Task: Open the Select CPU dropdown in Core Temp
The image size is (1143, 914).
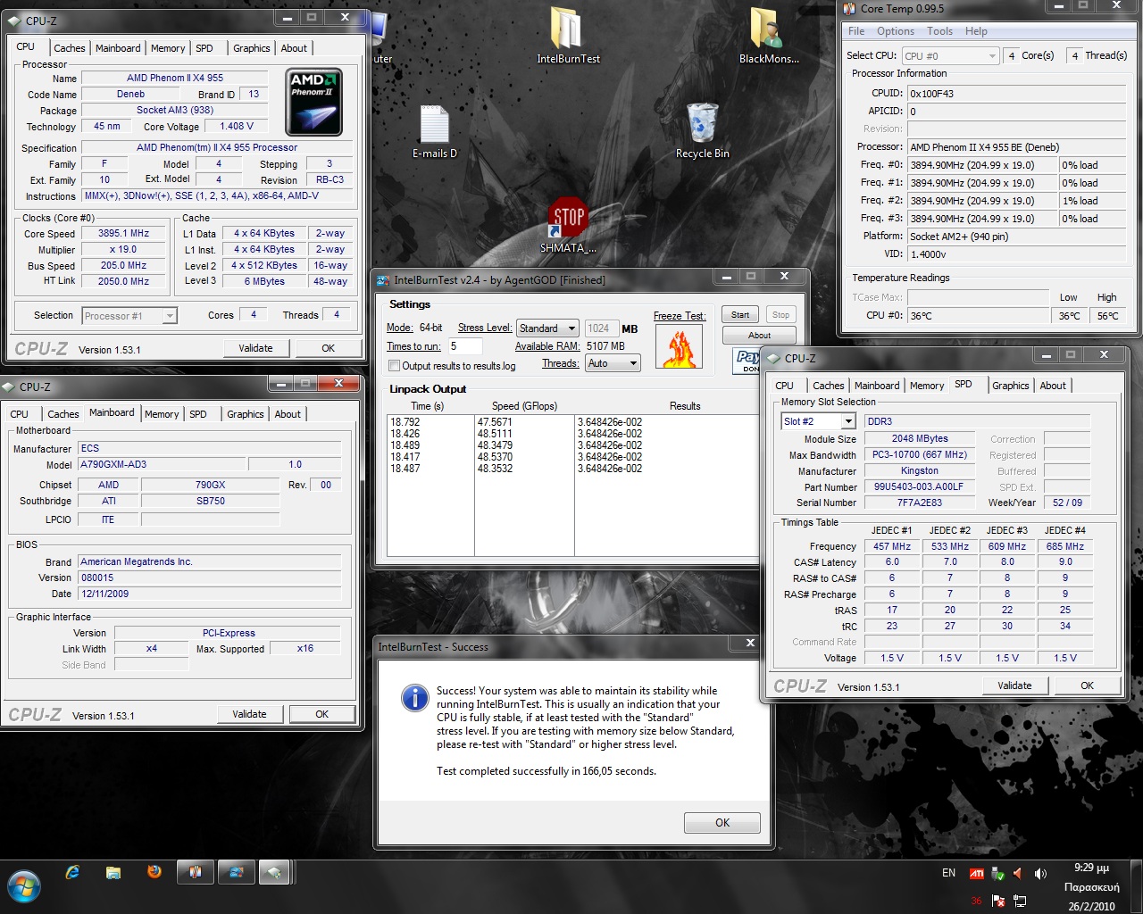Action: click(x=950, y=55)
